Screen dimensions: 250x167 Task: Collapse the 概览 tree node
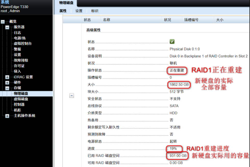pyautogui.click(x=3, y=22)
